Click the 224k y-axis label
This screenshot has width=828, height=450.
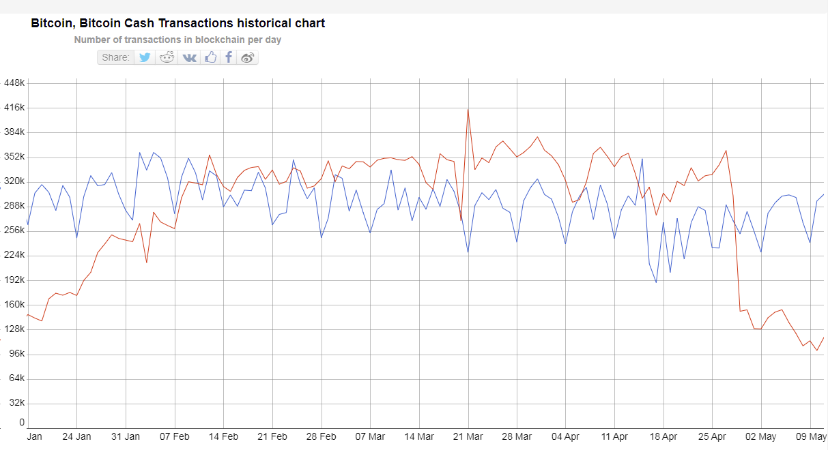coord(14,255)
